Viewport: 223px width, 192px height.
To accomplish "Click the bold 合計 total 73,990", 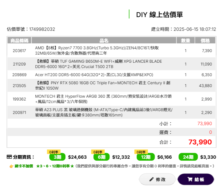I will coord(200,142).
